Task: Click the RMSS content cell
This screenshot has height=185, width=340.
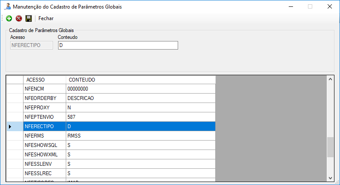Action: coord(141,136)
